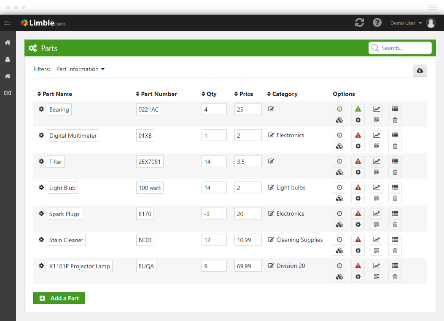
Task: Click the refresh sync icon in top bar
Action: click(x=359, y=23)
